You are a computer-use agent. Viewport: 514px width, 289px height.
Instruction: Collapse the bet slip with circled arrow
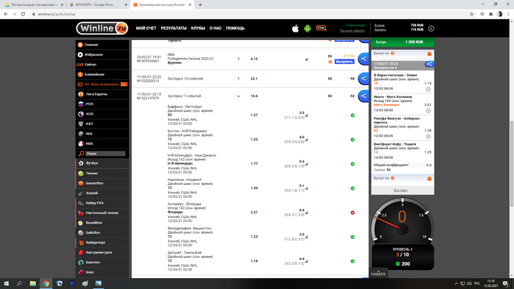(x=431, y=28)
